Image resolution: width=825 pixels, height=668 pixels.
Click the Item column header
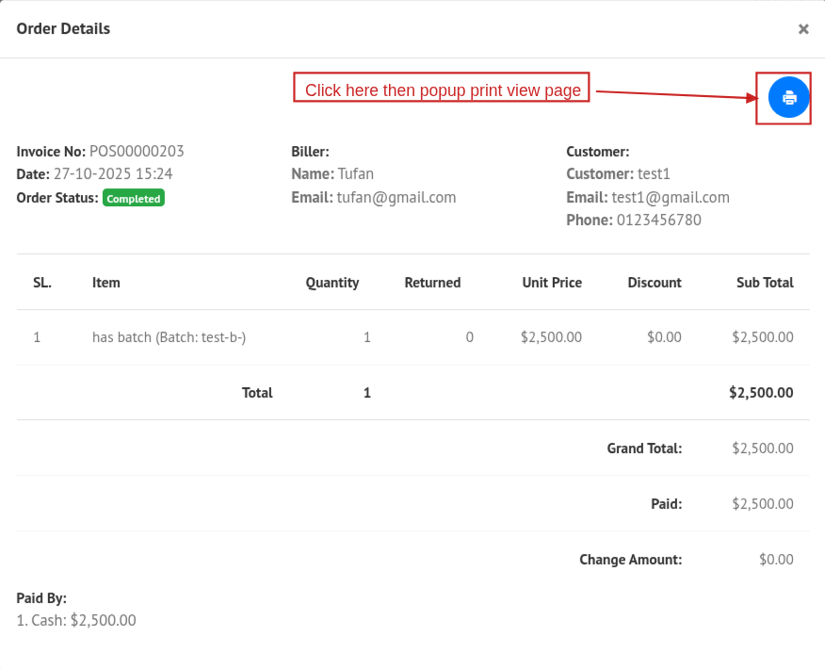pos(106,283)
